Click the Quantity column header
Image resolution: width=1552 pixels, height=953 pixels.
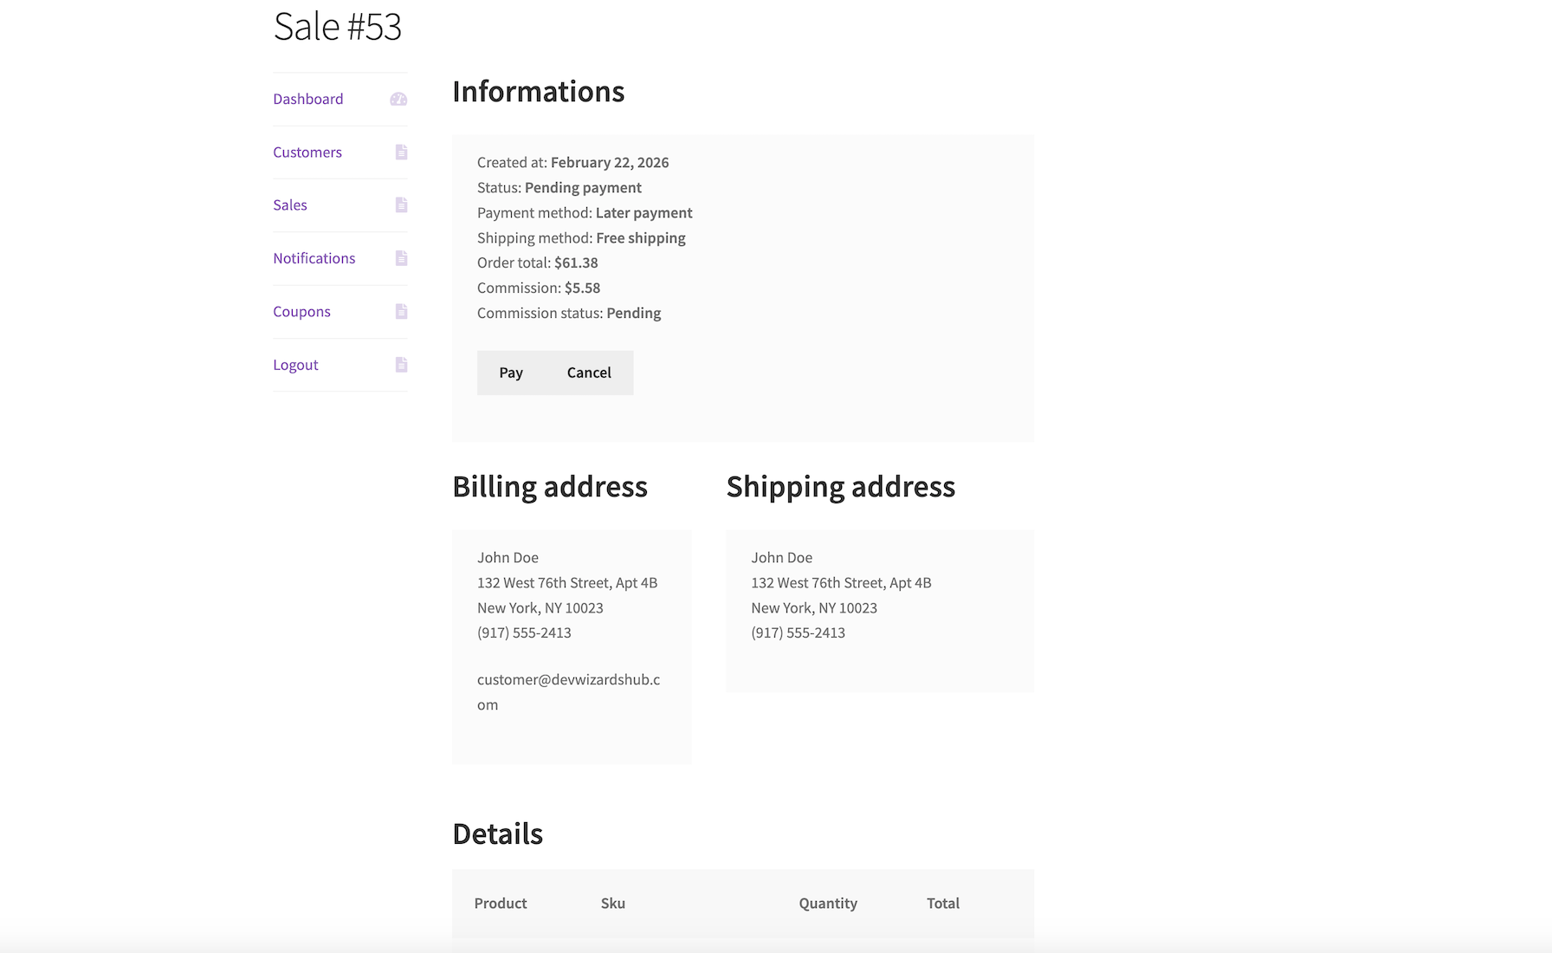[x=828, y=903]
